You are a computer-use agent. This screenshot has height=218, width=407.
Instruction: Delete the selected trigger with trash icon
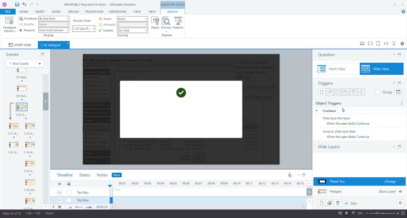click(354, 92)
